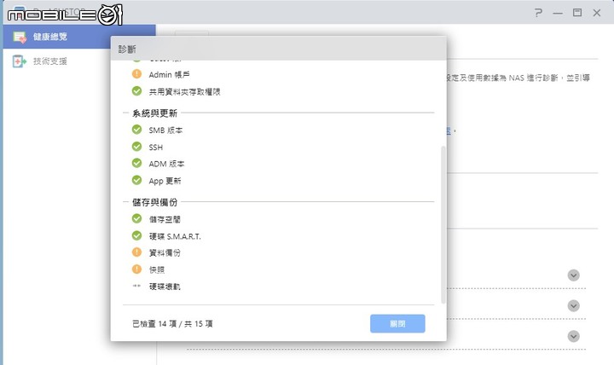
Task: Maximize the window
Action: tap(577, 13)
